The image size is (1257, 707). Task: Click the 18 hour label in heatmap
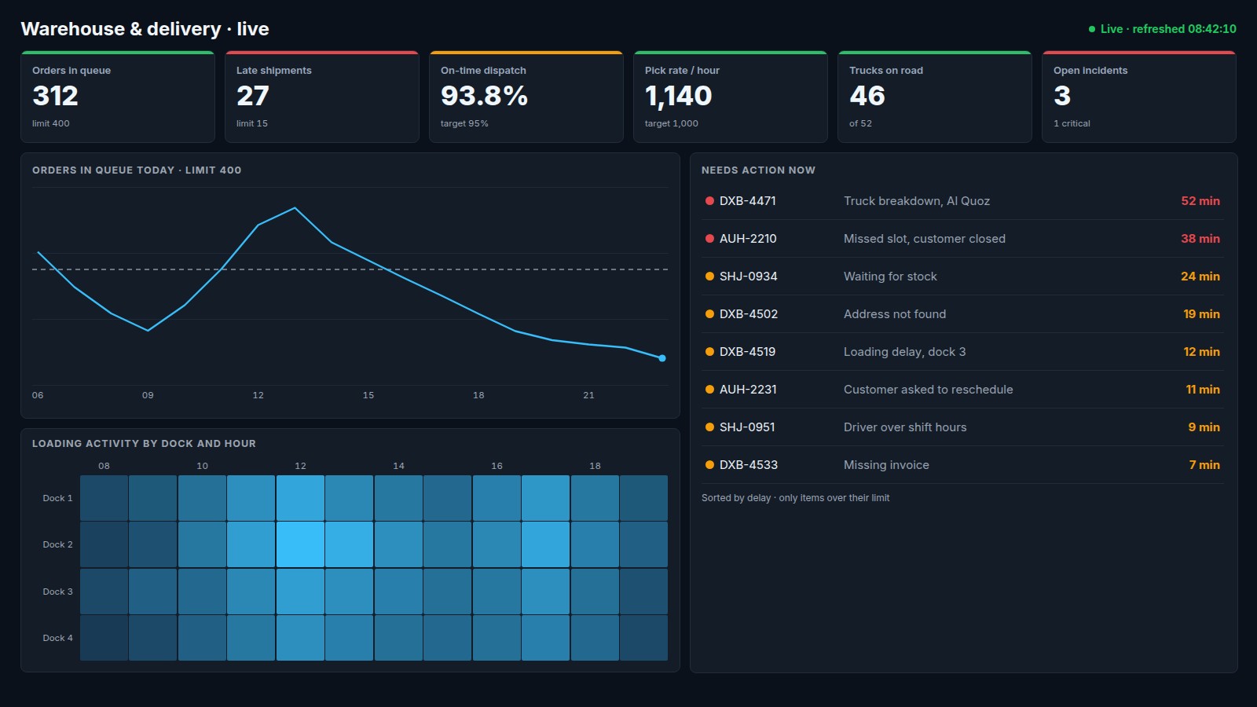pyautogui.click(x=595, y=466)
